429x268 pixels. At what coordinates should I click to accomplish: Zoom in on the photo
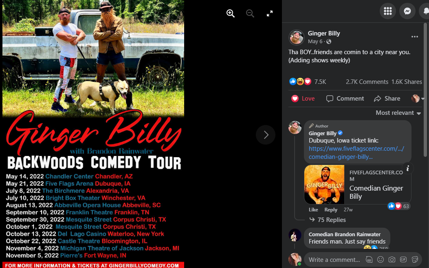pyautogui.click(x=230, y=13)
